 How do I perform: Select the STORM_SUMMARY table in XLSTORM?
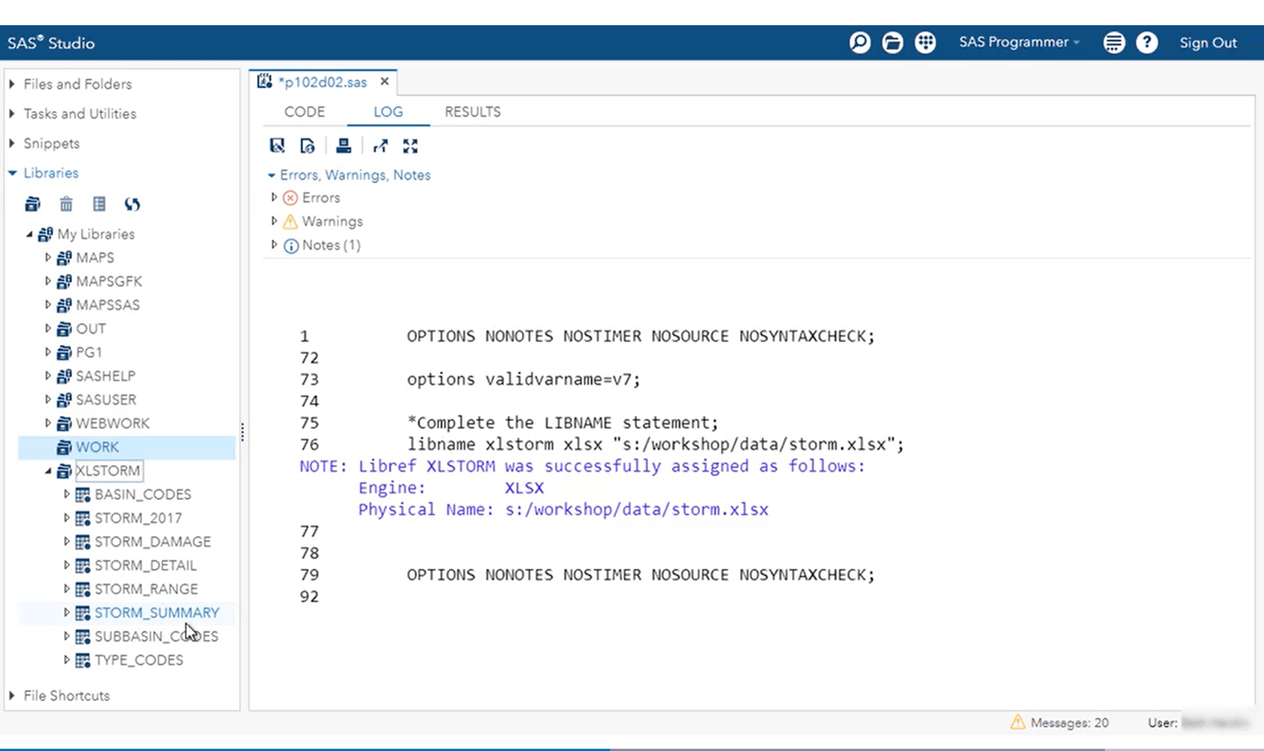click(x=157, y=612)
